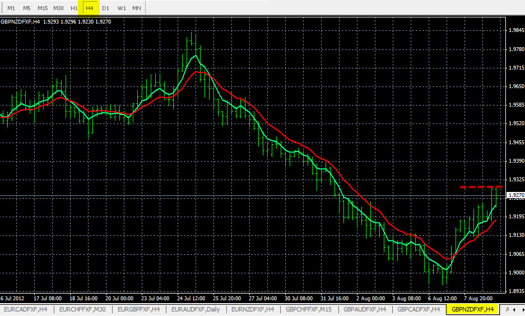Click the 30 Jul 08:00 time label
Screen dimensions: 525x316
[299, 298]
